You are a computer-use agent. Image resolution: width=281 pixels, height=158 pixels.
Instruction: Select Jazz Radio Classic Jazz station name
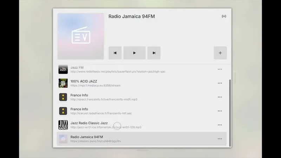coord(89,123)
